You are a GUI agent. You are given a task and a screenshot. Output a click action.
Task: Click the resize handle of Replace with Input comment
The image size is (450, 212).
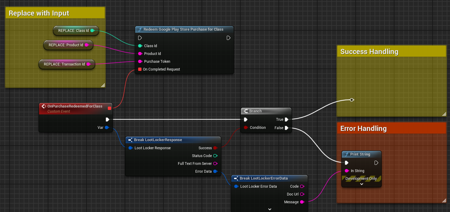pos(103,85)
